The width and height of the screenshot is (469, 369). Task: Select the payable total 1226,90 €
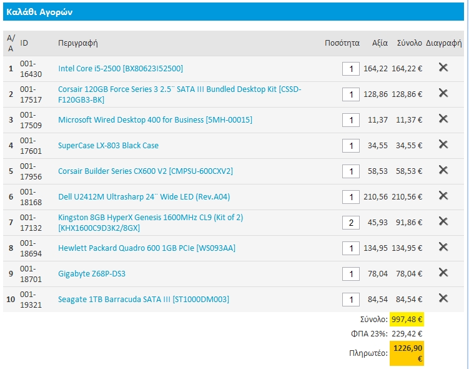pos(407,353)
